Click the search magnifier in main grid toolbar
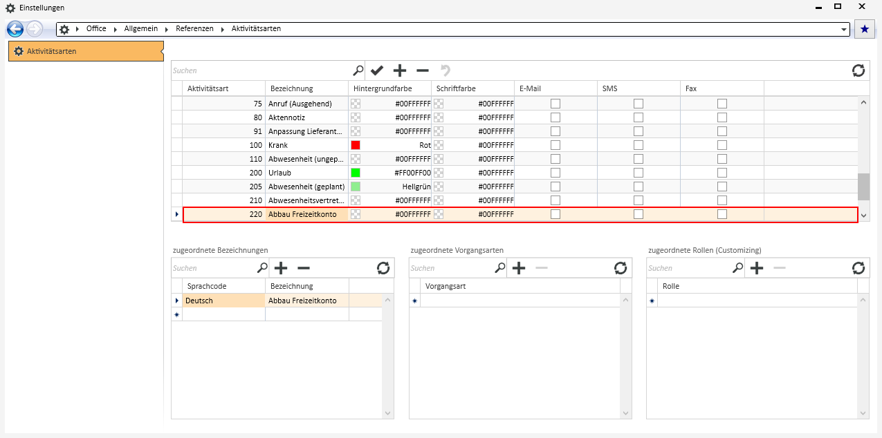 (358, 70)
